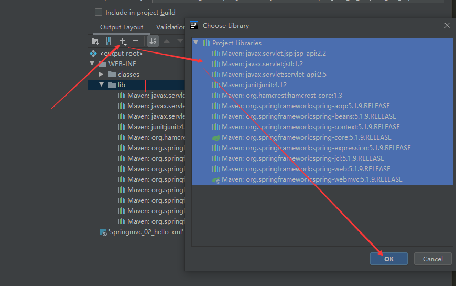
Task: Click the spring-core leaf library icon
Action: [216, 137]
